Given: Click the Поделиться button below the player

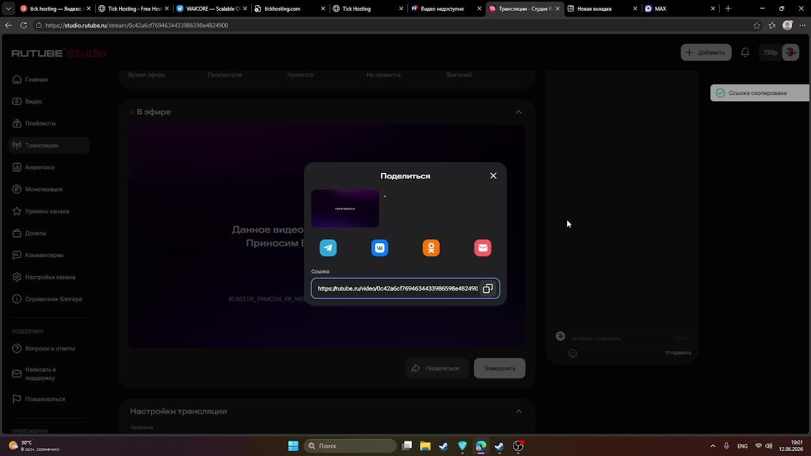Looking at the screenshot, I should coord(437,369).
